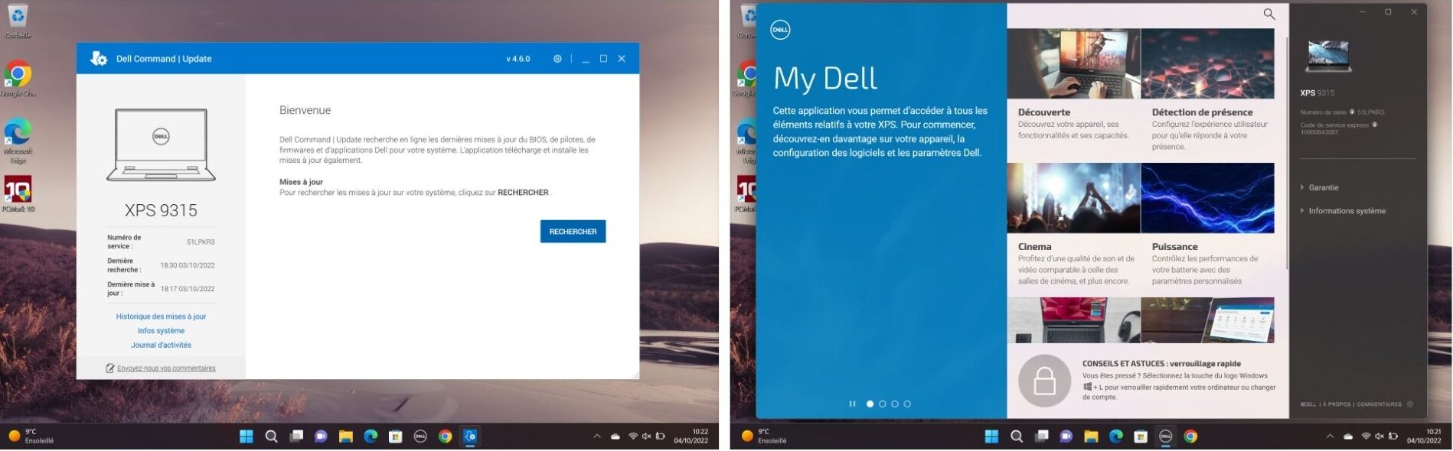Expand Informations système section
Screen dimensions: 1453x451
[x=1346, y=211]
